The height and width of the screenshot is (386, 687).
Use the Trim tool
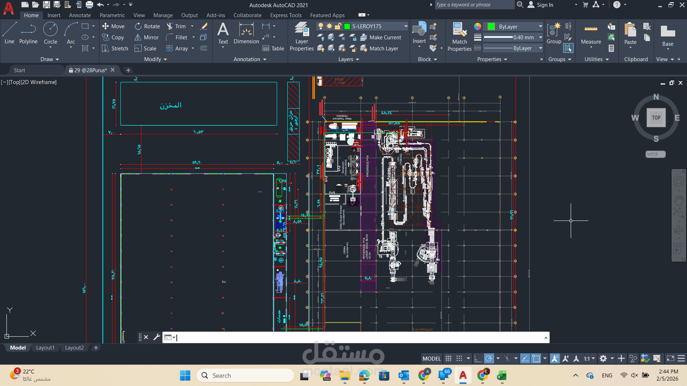point(176,26)
